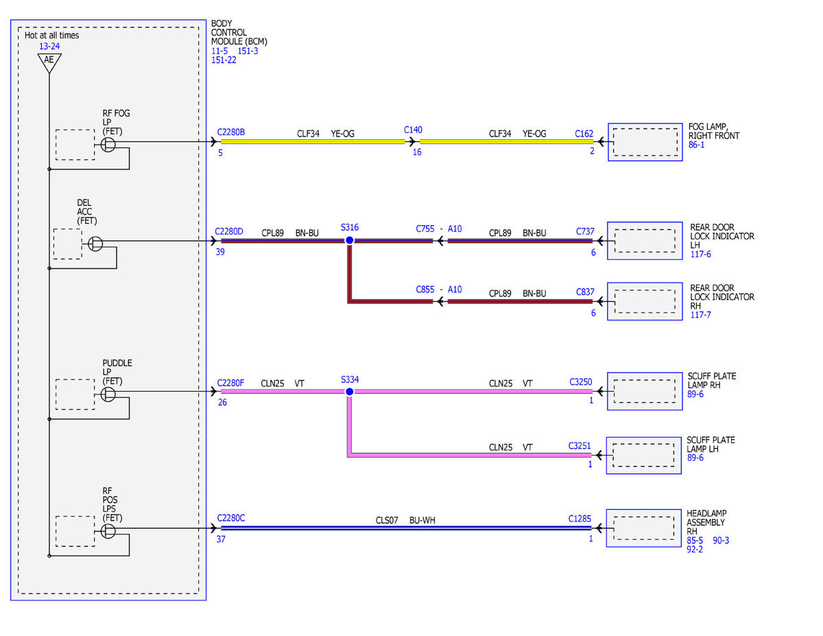This screenshot has width=823, height=636.
Task: Click connector C2280D label
Action: pos(229,232)
